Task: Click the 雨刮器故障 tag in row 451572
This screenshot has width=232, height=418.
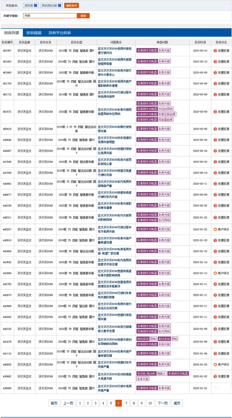Action: click(x=166, y=120)
